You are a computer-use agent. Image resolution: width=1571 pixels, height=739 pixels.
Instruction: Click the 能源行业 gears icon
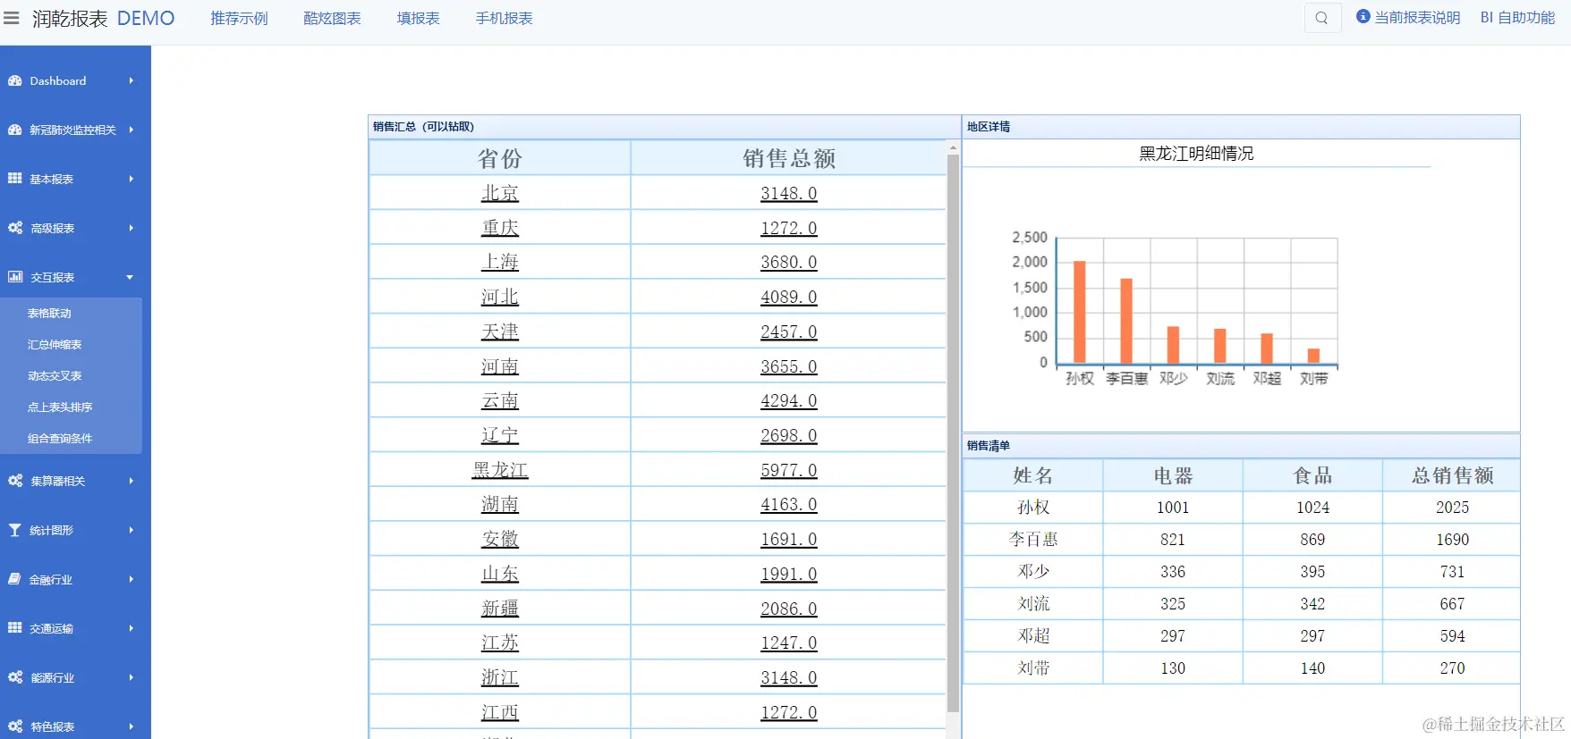[x=15, y=677]
